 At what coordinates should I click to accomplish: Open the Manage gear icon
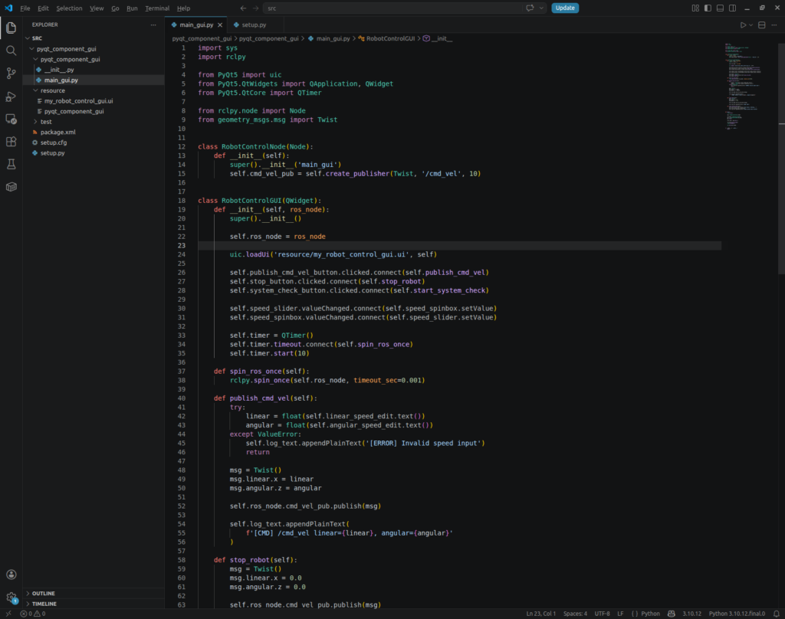(x=11, y=597)
